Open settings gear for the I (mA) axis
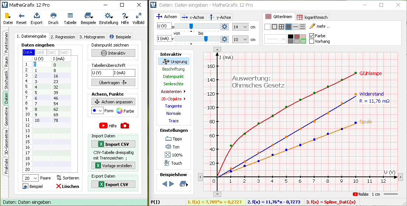The image size is (407, 206). [224, 39]
